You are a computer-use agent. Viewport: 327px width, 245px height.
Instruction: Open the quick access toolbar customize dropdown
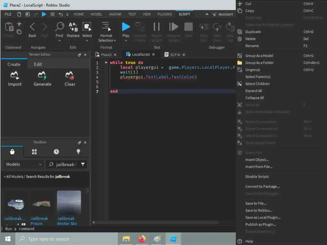(67, 14)
